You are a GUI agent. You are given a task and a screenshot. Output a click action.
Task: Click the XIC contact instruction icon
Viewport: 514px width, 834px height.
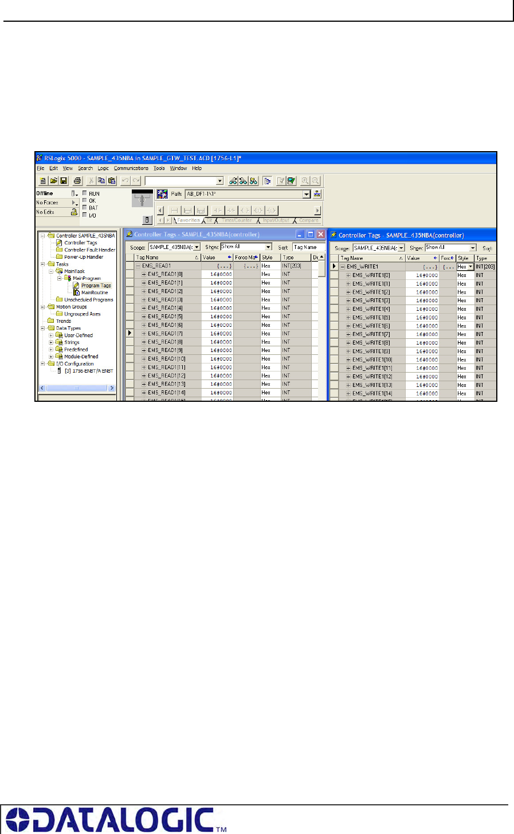(x=218, y=210)
